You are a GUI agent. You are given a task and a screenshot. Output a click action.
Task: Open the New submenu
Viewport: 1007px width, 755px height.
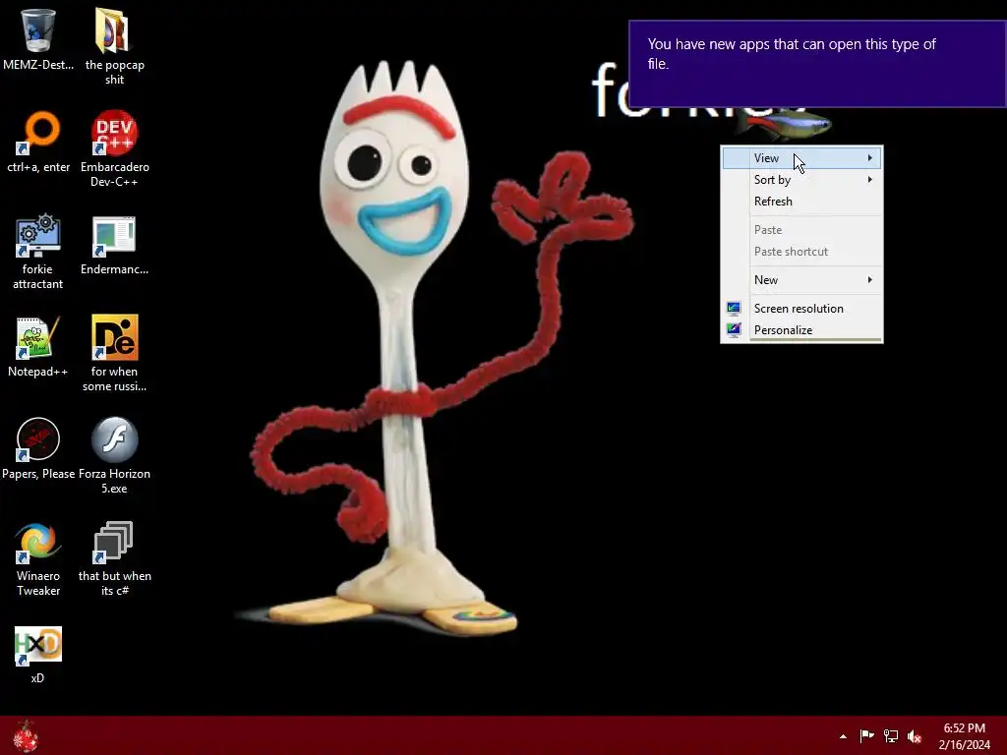pyautogui.click(x=801, y=280)
